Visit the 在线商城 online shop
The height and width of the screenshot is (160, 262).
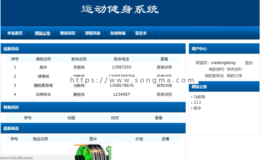[118, 33]
